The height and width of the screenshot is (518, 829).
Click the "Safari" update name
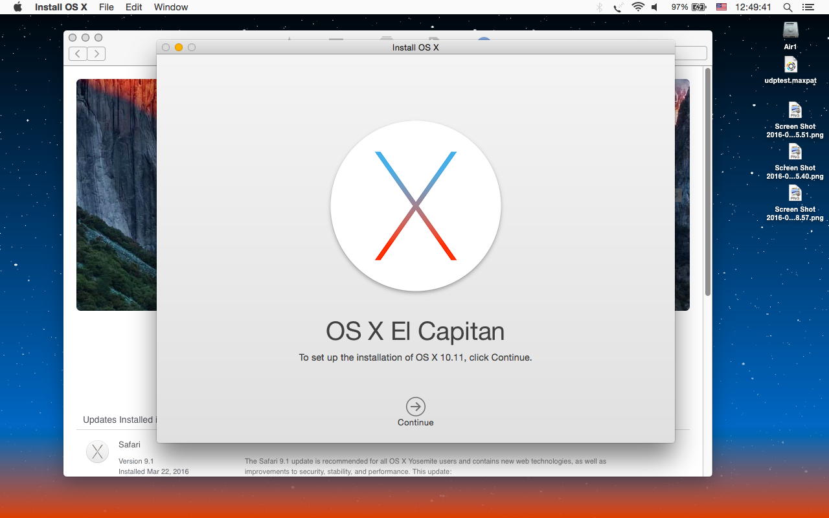pos(130,445)
